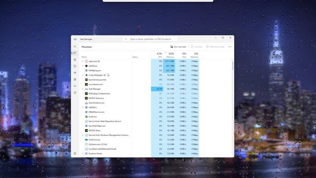Open the Performance page from the sidebar
Image resolution: width=316 pixels, height=178 pixels.
pos(75,60)
